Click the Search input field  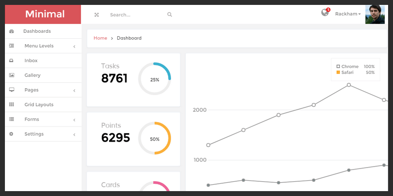tap(137, 15)
